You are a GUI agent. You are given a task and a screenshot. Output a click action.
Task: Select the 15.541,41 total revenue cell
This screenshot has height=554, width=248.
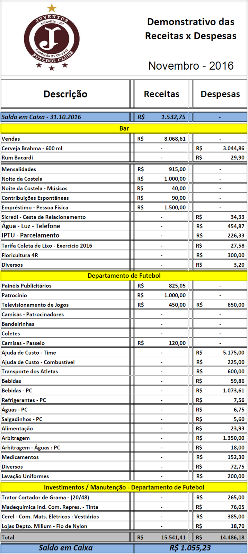click(161, 537)
